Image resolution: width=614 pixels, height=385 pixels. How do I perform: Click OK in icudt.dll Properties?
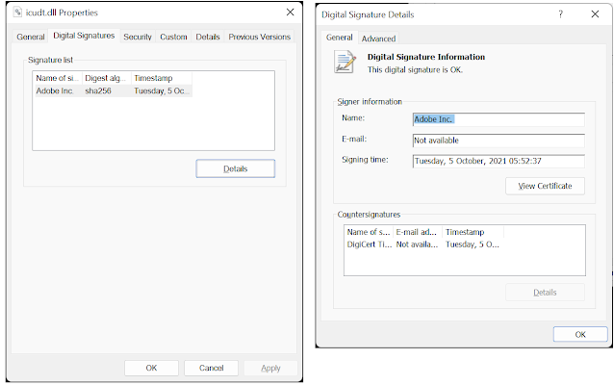click(x=151, y=369)
